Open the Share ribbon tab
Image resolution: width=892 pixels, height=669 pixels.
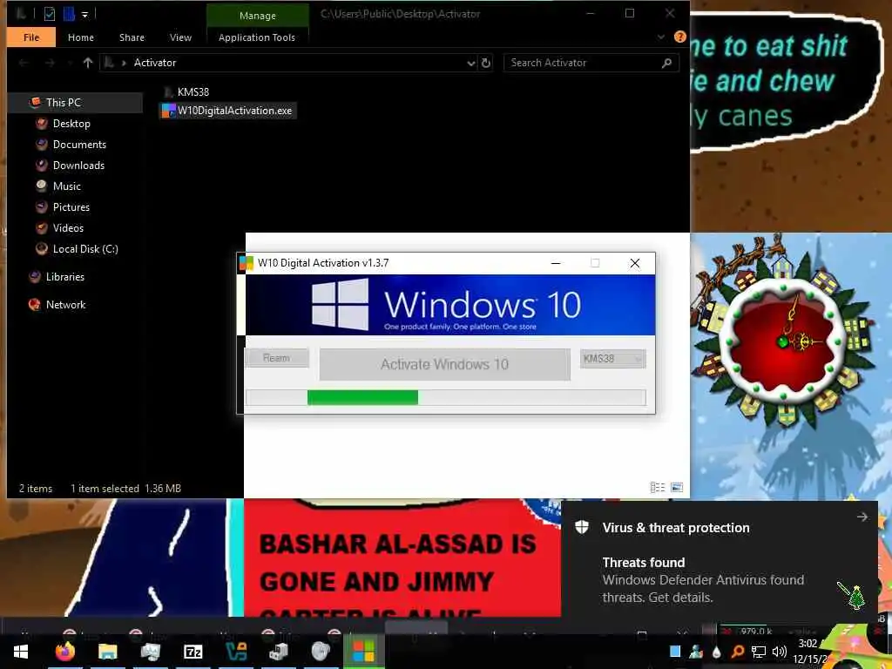(x=132, y=37)
